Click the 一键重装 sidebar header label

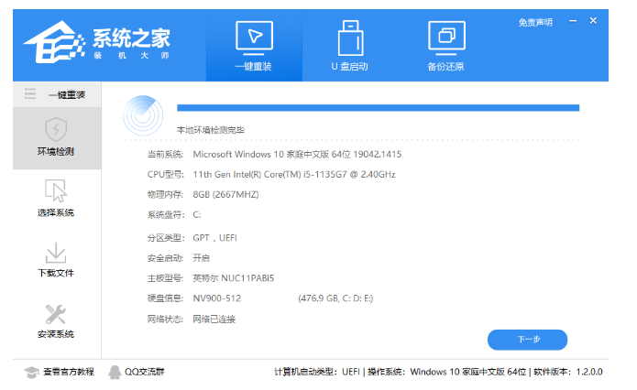point(67,94)
